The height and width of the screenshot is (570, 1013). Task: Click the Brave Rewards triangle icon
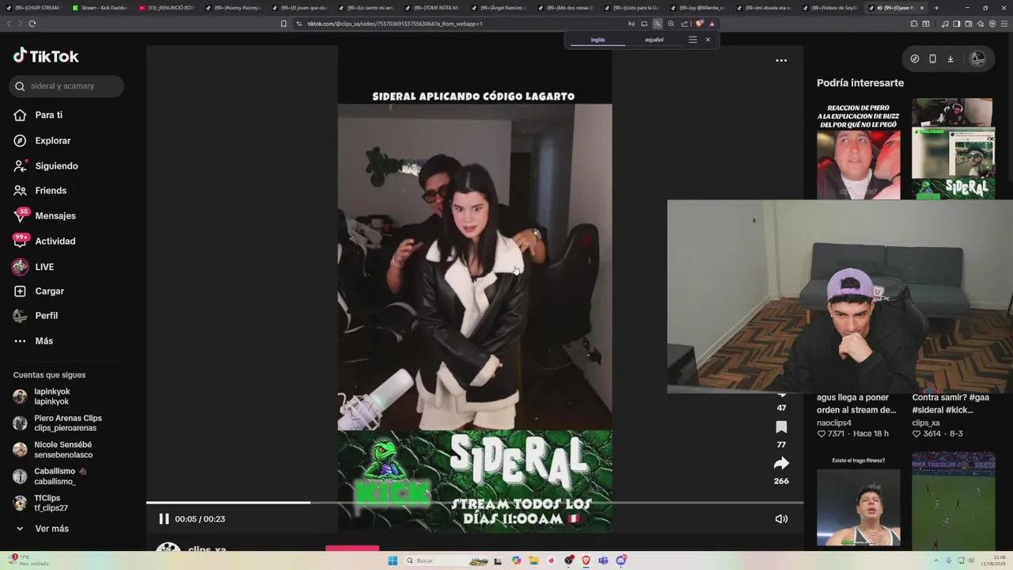point(711,24)
